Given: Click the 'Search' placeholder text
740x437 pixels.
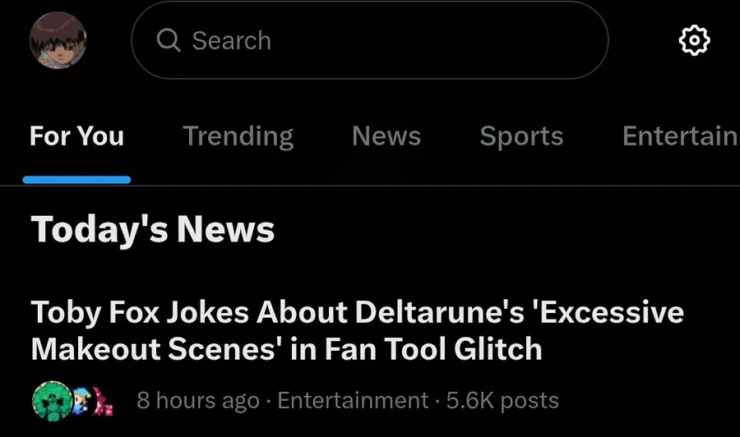Looking at the screenshot, I should point(231,40).
